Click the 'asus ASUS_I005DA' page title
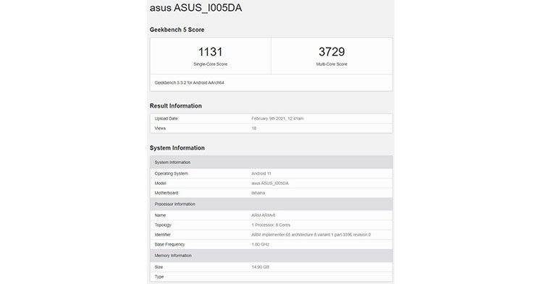 (195, 8)
